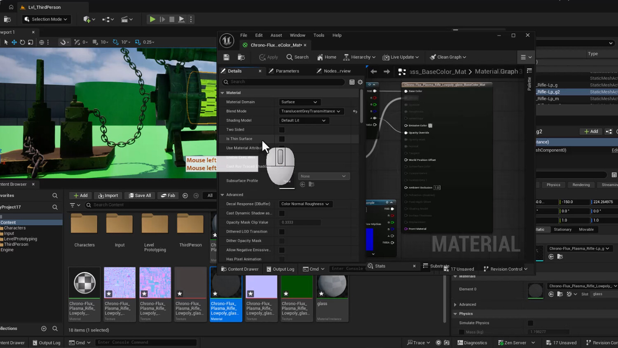The width and height of the screenshot is (618, 348).
Task: Open the Window menu in Material Editor
Action: pos(297,35)
